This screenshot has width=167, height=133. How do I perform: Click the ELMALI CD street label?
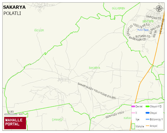[x=155, y=30]
